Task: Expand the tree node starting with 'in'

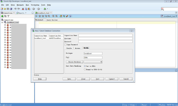Action: [x=5, y=47]
